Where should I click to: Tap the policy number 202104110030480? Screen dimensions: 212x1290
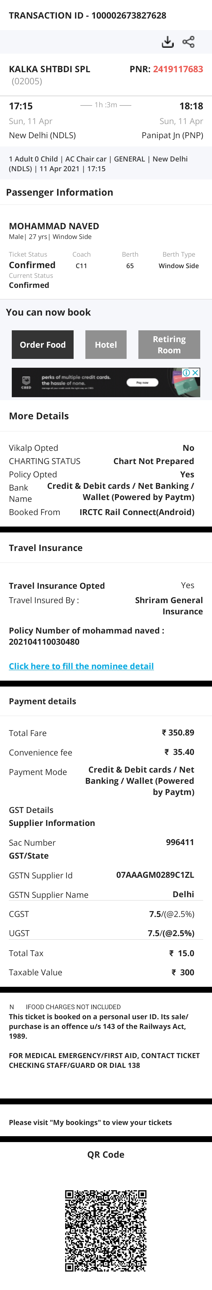point(44,641)
